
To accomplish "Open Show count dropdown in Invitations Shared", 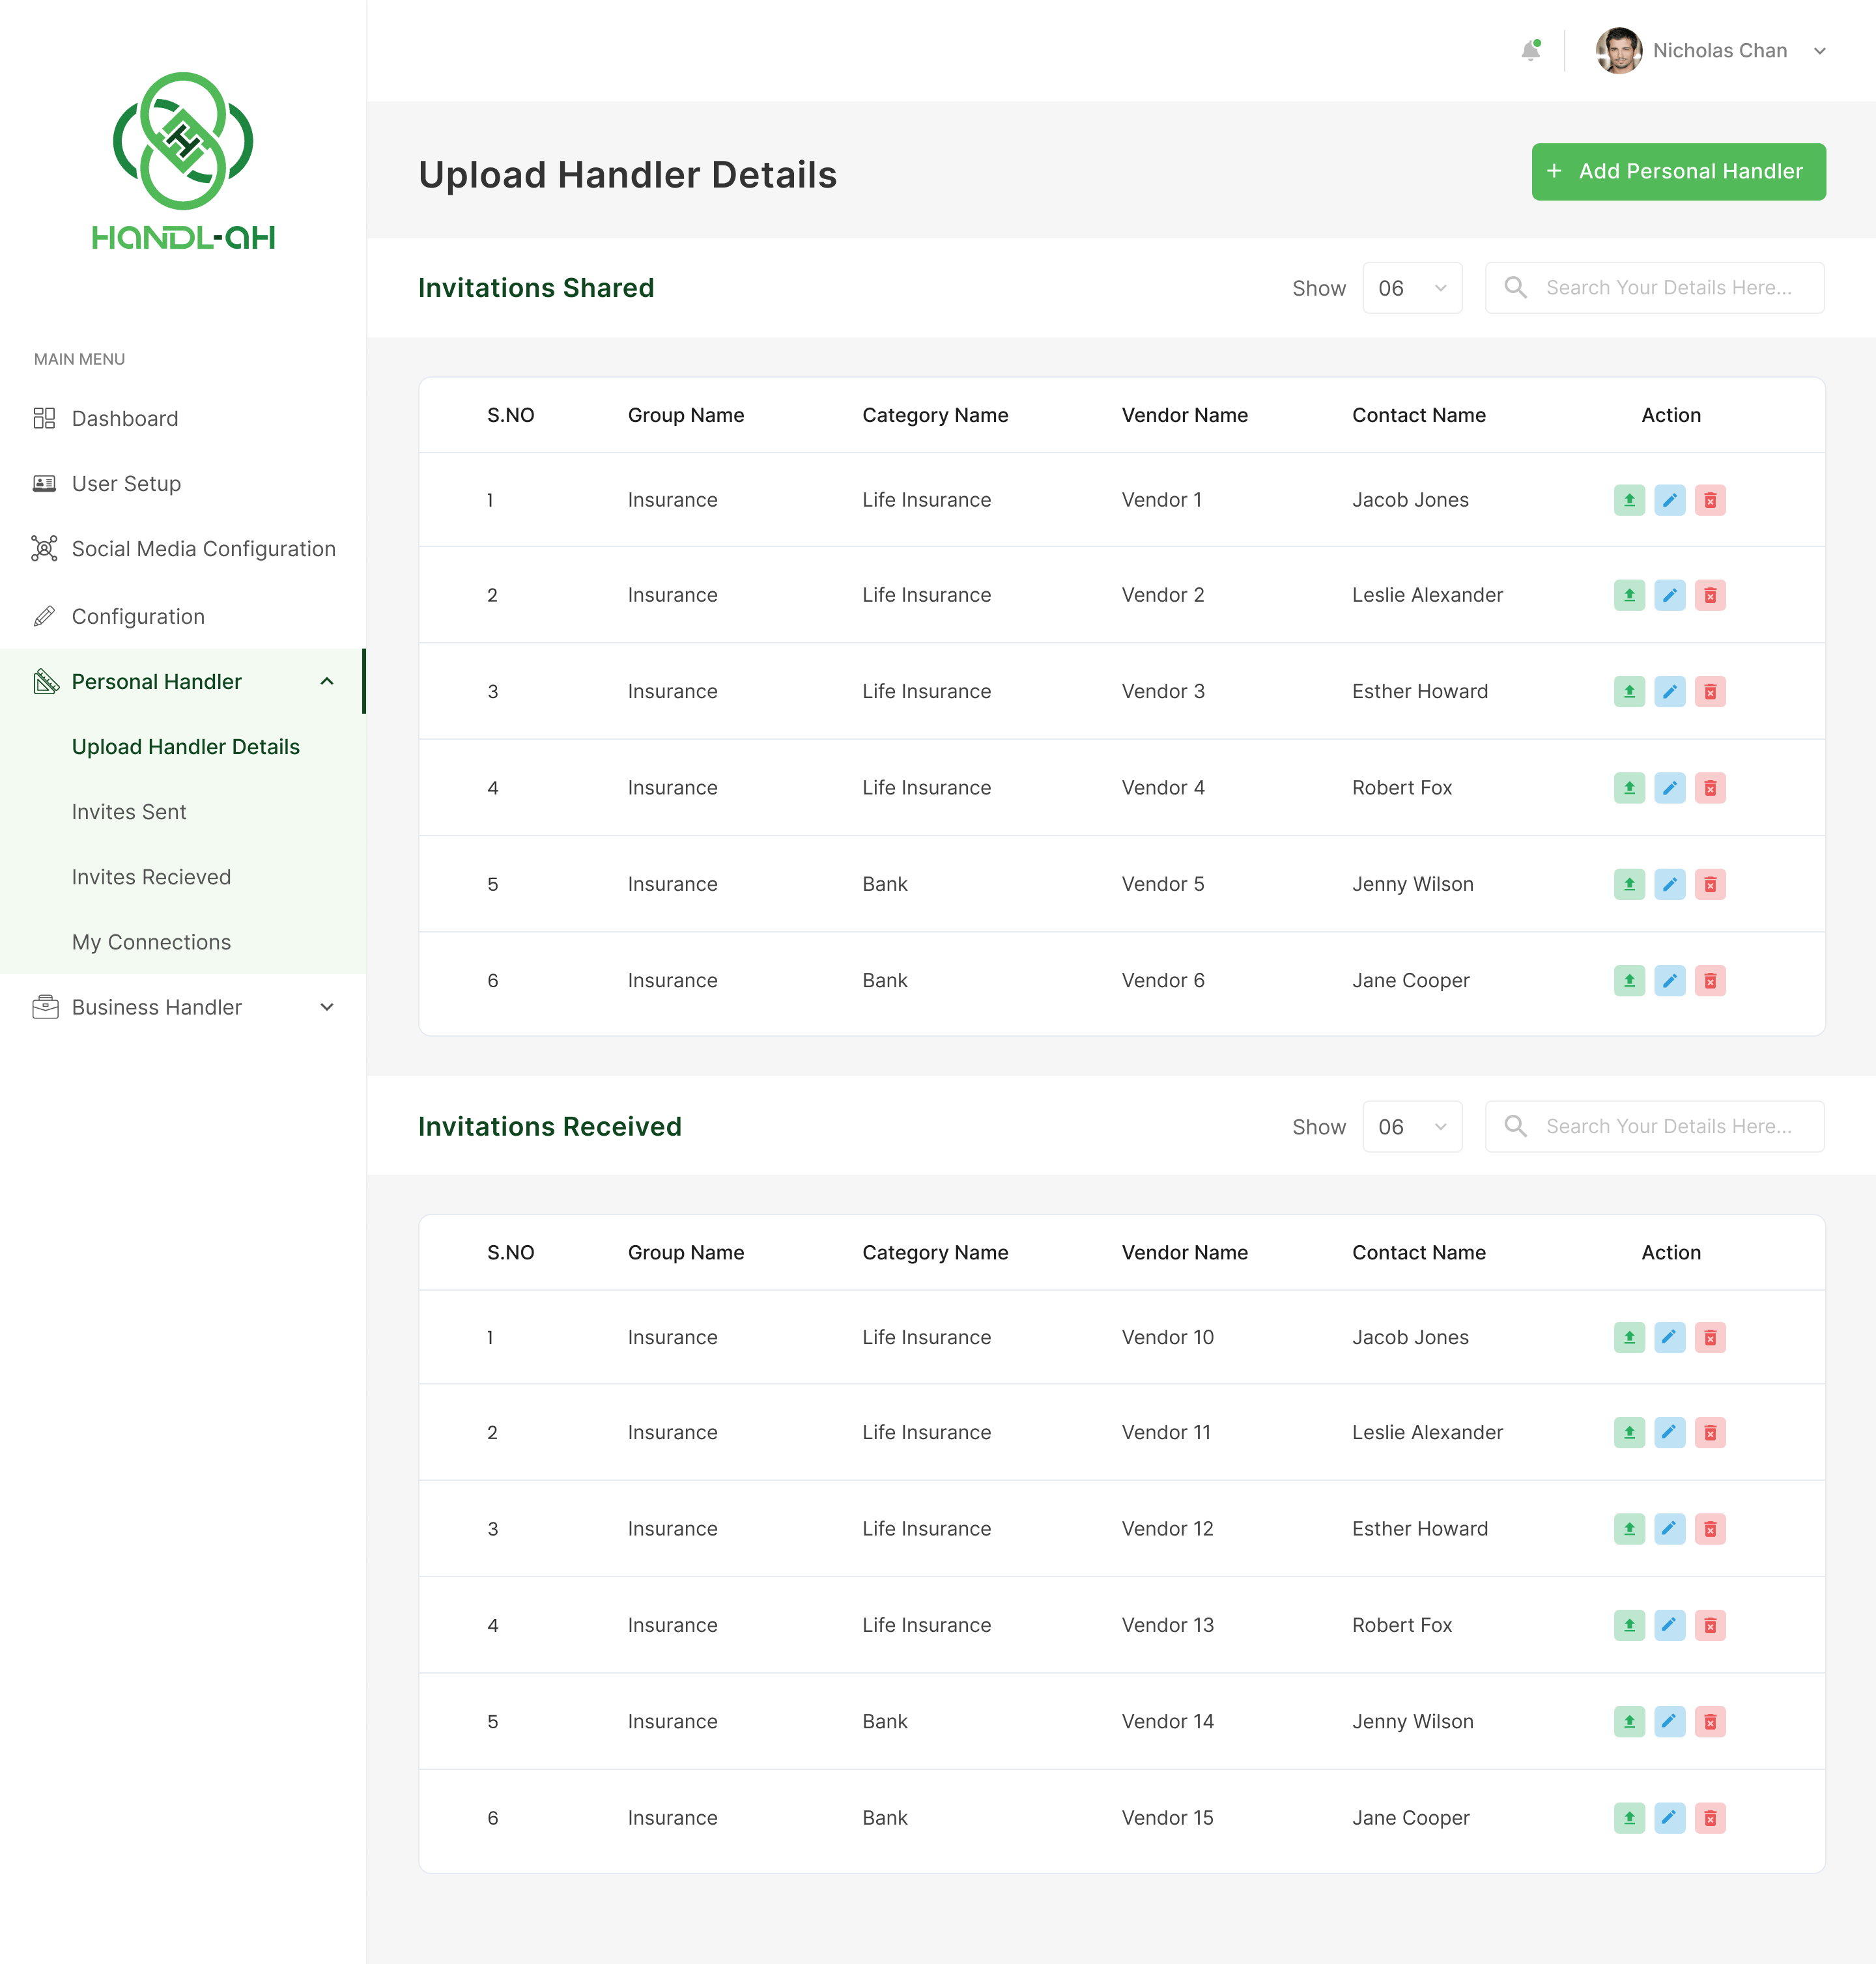I will [x=1411, y=288].
